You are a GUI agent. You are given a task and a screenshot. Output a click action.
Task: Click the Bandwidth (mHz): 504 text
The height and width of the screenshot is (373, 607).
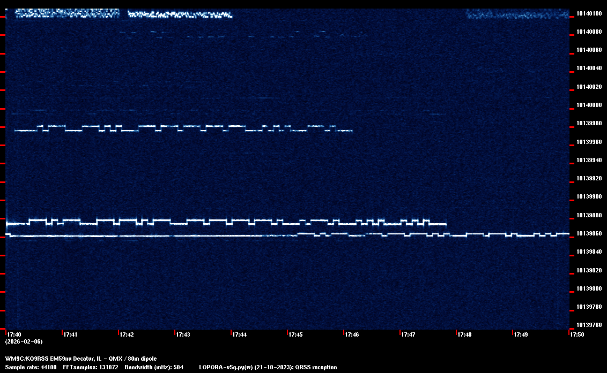click(x=154, y=367)
